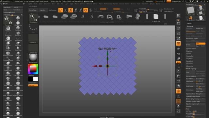Screen dimensions: 209x118
Task: Expand the Crease subsection
Action: pyautogui.click(x=188, y=54)
